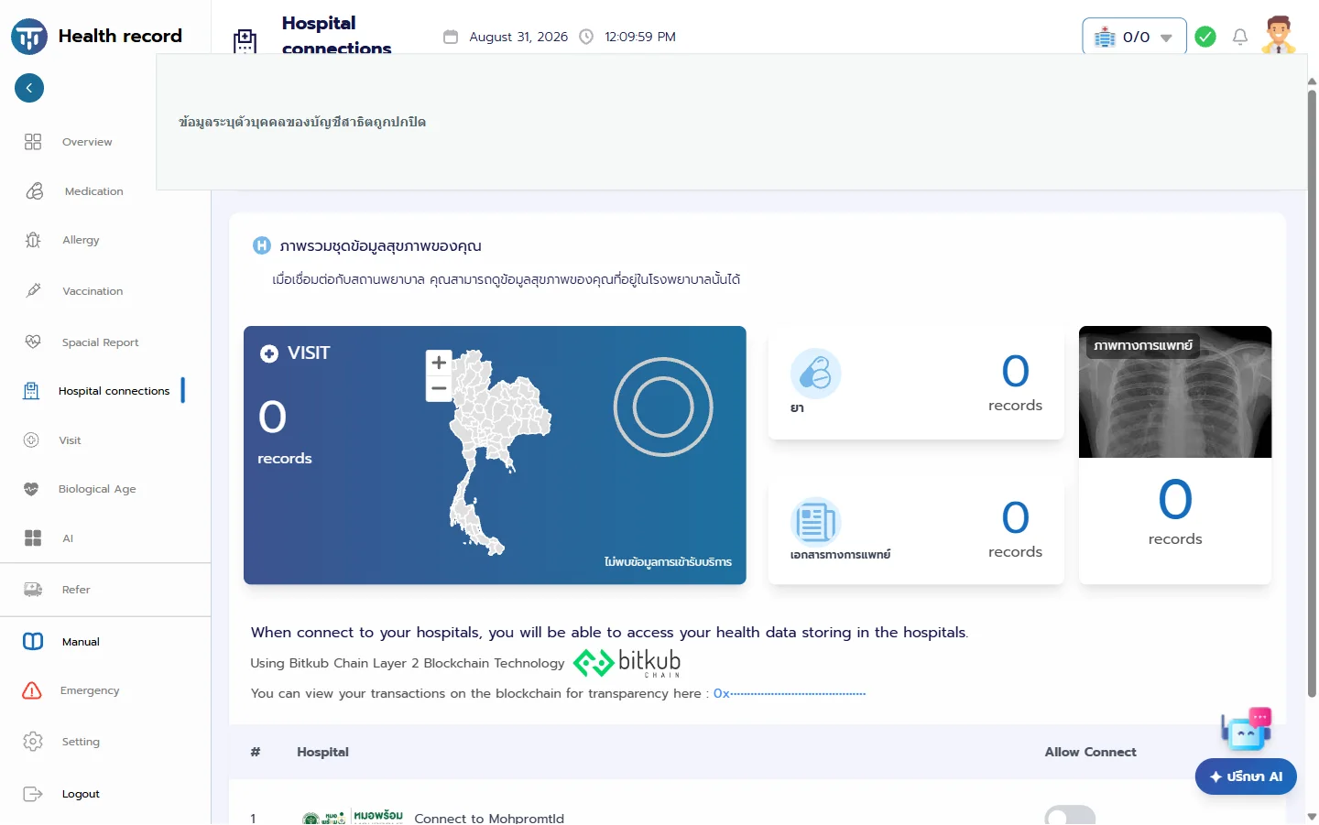Click the August 31, 2026 date text
This screenshot has height=825, width=1319.
coord(518,37)
